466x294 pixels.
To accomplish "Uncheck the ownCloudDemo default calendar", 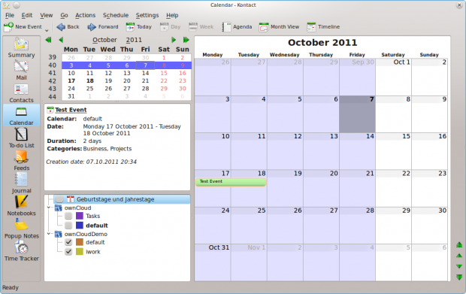I will pos(68,242).
